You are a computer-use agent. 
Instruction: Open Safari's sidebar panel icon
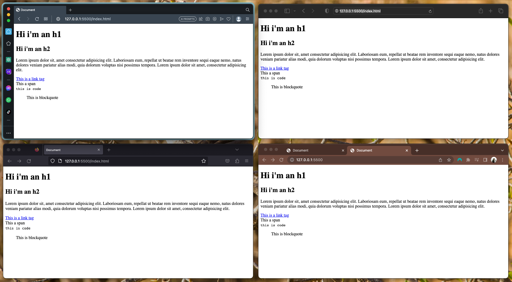[287, 11]
